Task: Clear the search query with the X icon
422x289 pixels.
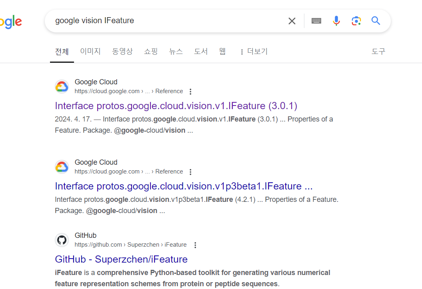Action: 292,21
